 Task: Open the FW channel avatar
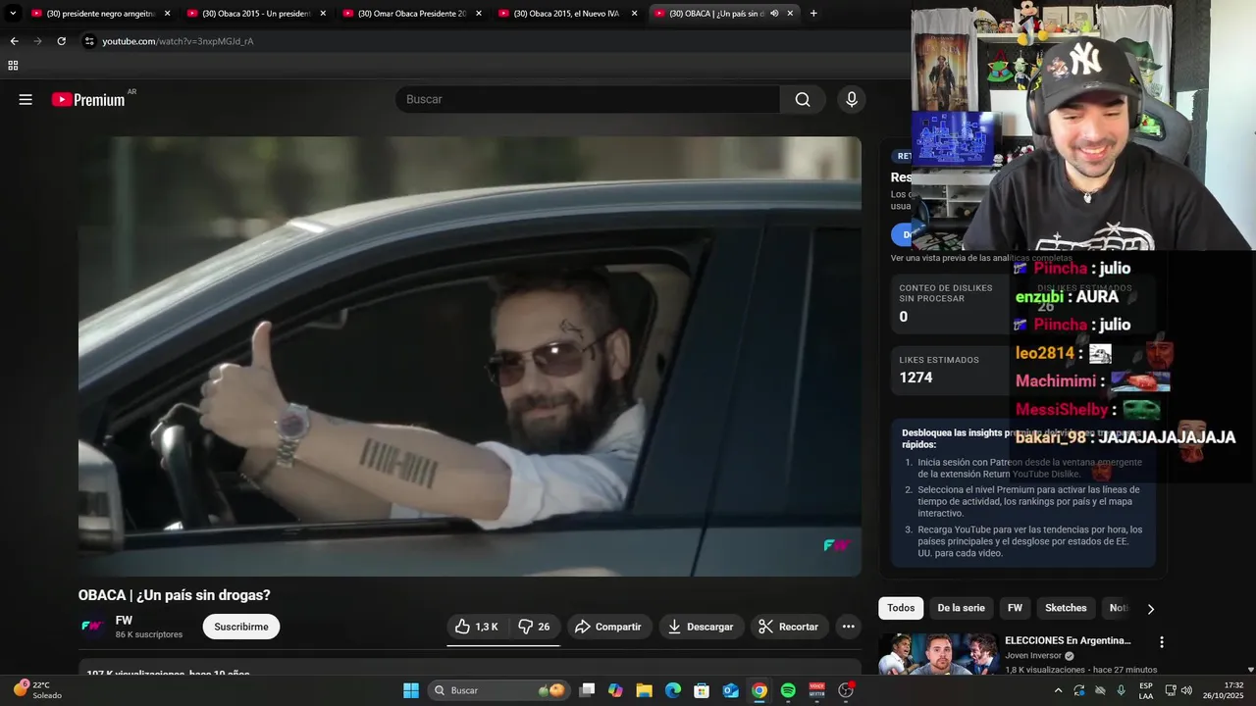click(x=92, y=627)
